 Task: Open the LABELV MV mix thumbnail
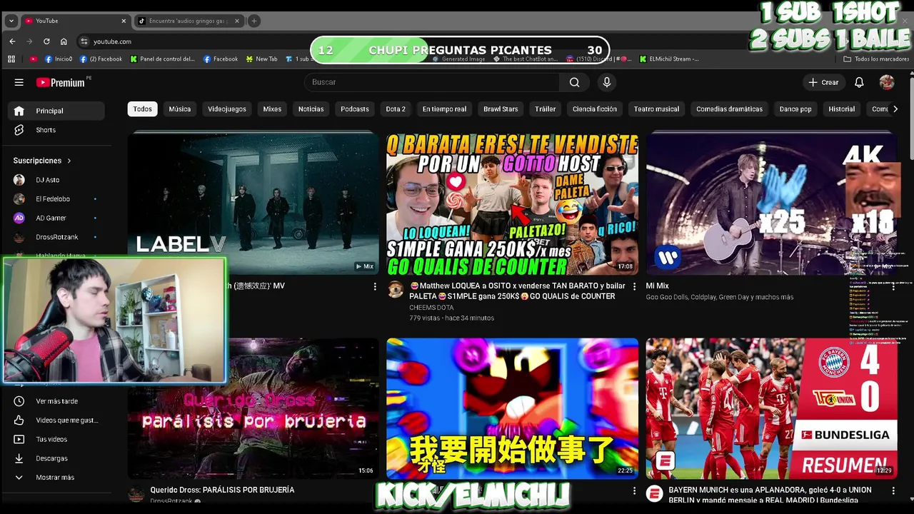click(253, 203)
